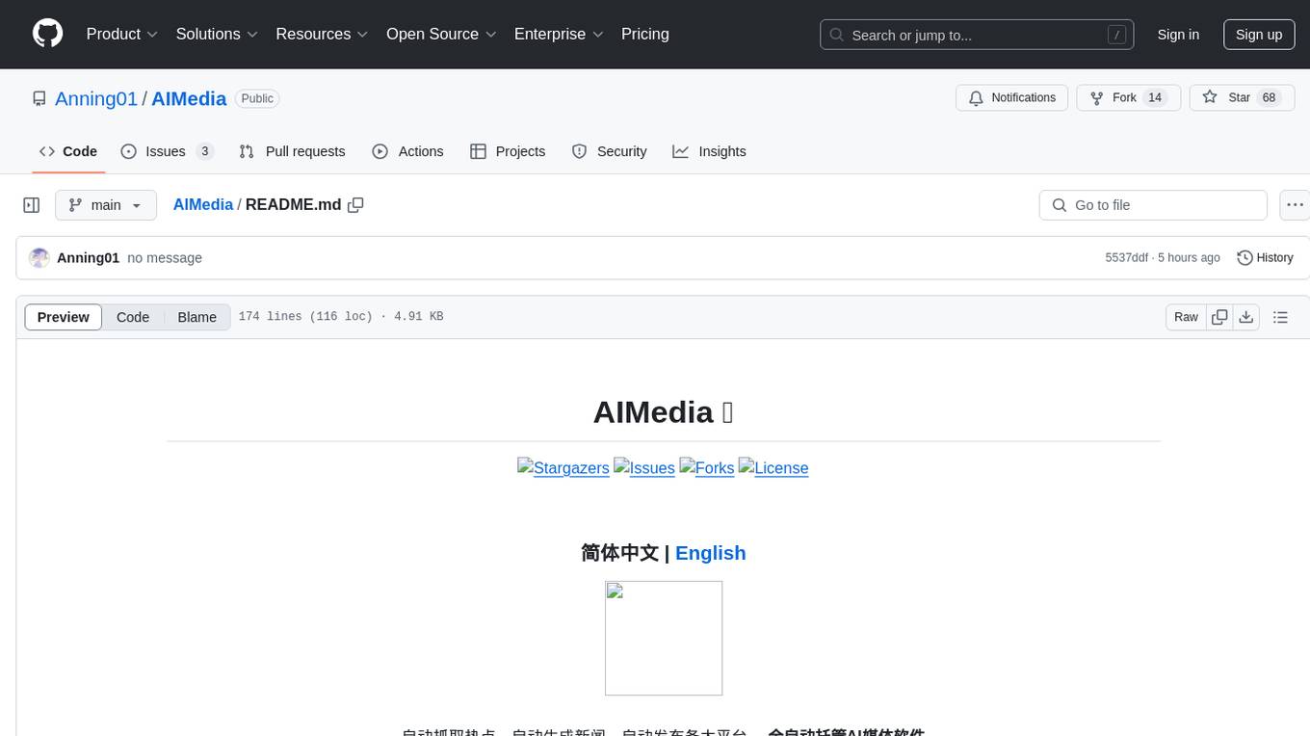Switch to Code view of the file
Viewport: 1310px width, 736px height.
[133, 317]
